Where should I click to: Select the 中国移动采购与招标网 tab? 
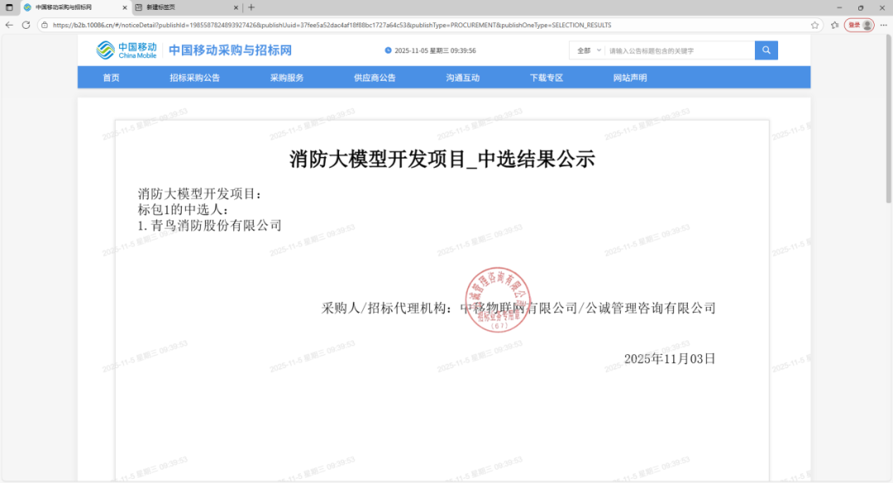(x=76, y=7)
